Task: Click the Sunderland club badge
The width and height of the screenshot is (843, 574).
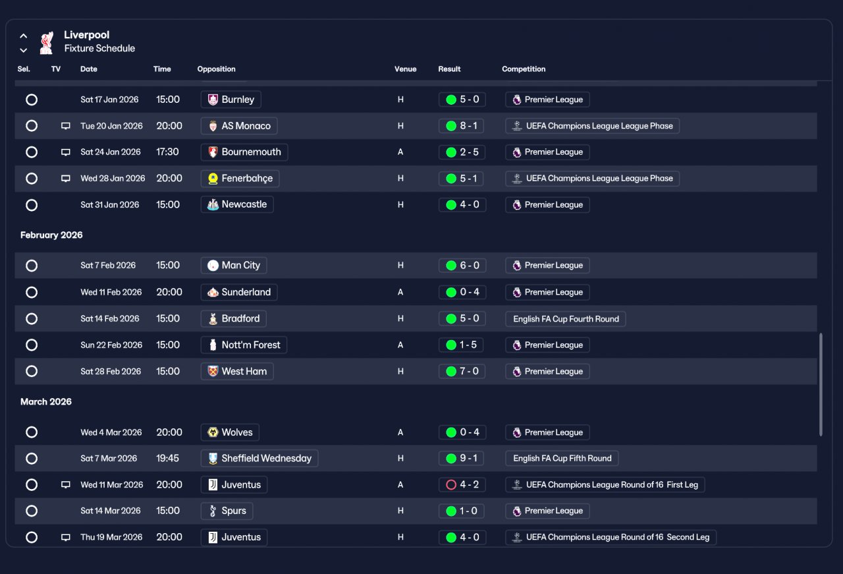Action: [x=213, y=292]
